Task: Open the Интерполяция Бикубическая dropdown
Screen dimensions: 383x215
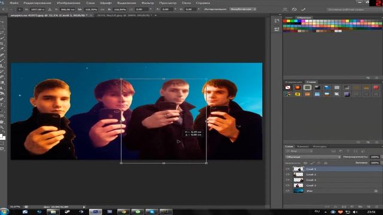Action: [x=243, y=10]
